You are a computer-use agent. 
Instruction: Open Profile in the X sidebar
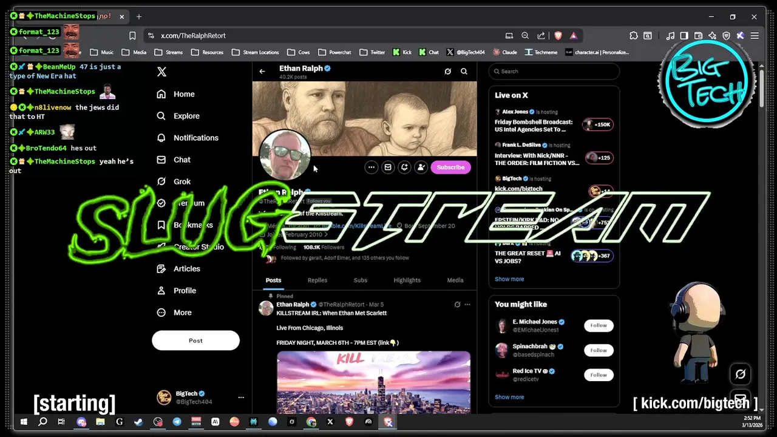click(176, 291)
